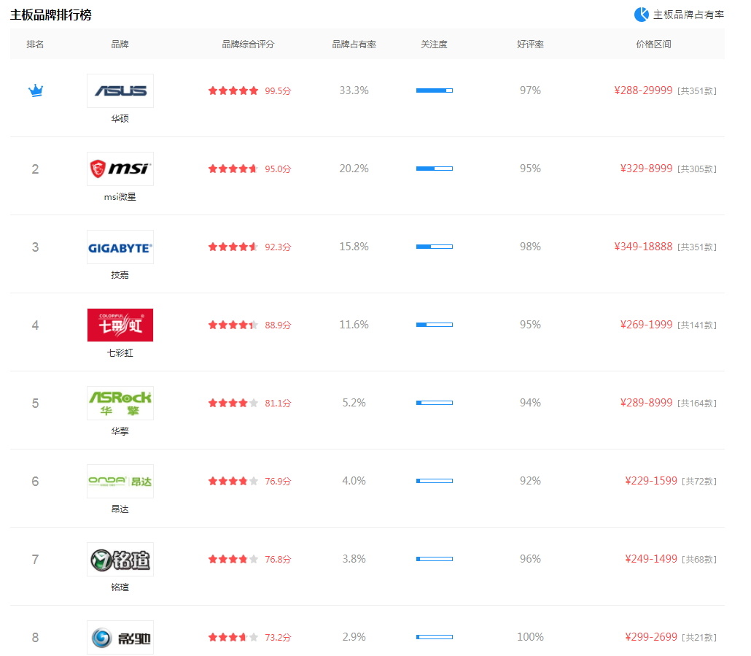Click the ASUS brand logo

pyautogui.click(x=120, y=90)
